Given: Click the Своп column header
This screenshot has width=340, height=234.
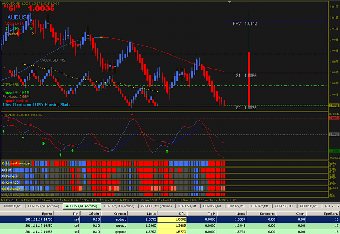Looking at the screenshot, I should (291, 214).
